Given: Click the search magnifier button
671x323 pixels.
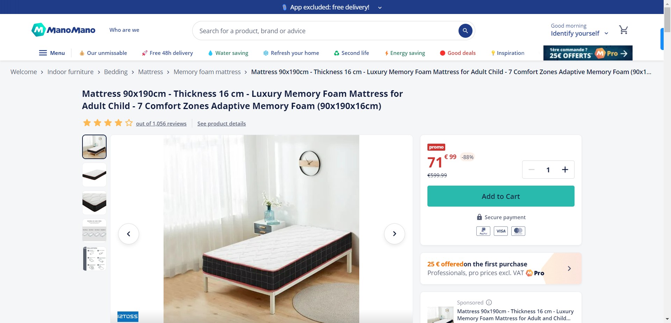Looking at the screenshot, I should (x=465, y=31).
